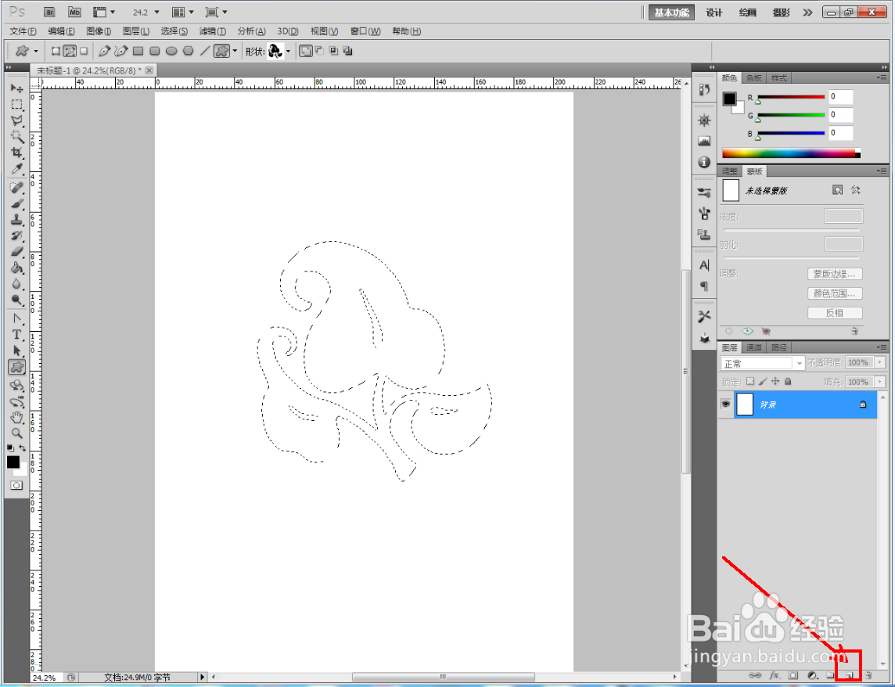Select the Rectangular Marquee tool
This screenshot has width=895, height=687.
(x=16, y=105)
